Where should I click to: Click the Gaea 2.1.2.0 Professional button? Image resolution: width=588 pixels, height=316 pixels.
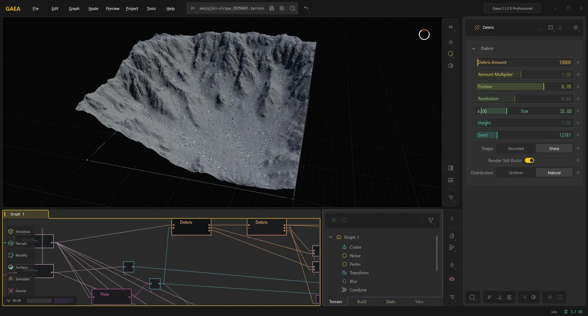tap(512, 8)
